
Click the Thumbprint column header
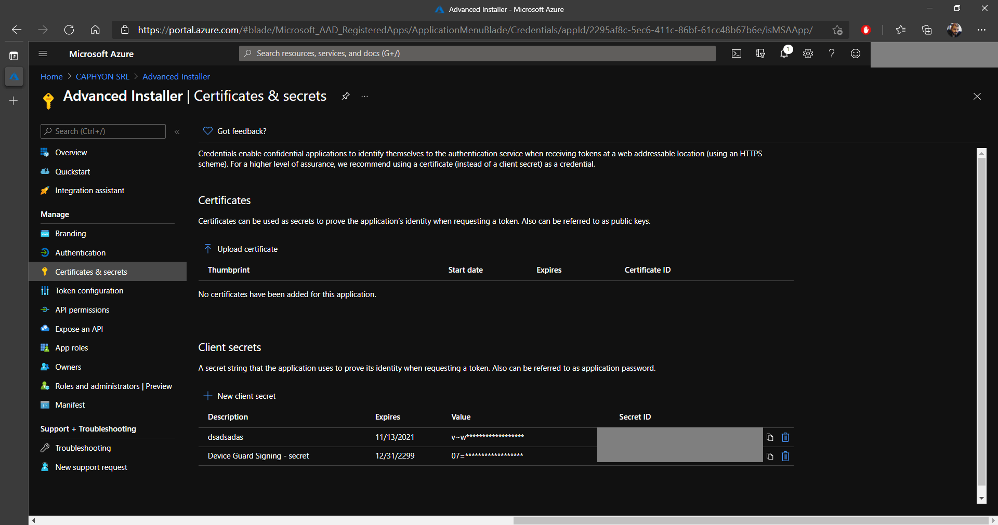tap(229, 270)
